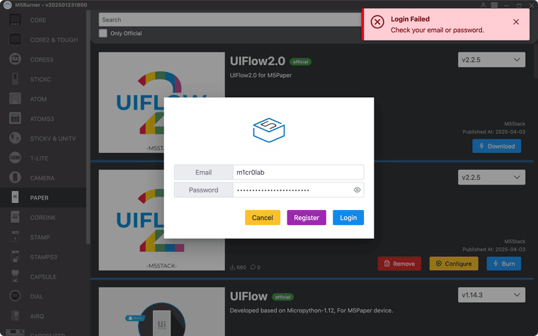Click the M5Burner app logo in title bar
The width and height of the screenshot is (538, 336).
click(x=8, y=5)
